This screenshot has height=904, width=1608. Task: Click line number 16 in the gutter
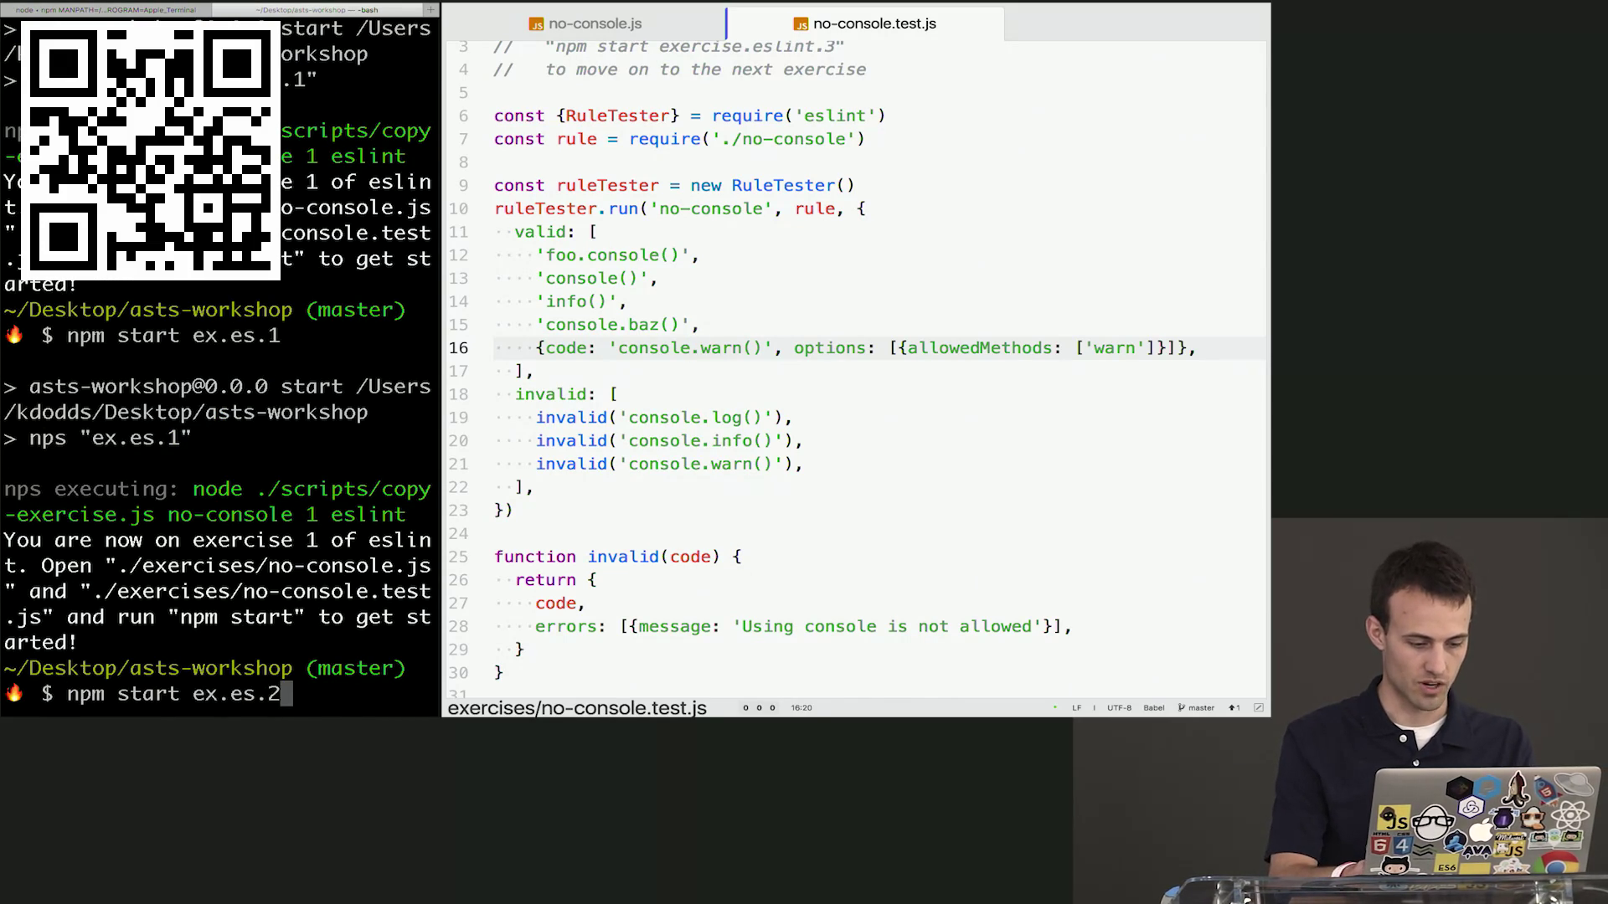pyautogui.click(x=458, y=347)
